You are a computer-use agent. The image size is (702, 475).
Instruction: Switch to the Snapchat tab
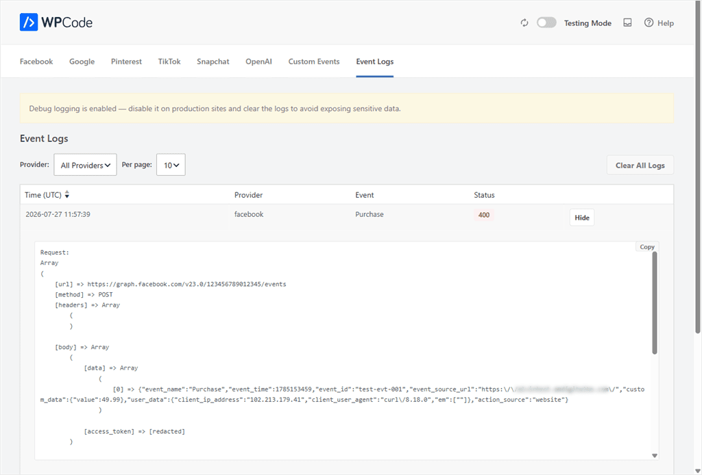213,62
